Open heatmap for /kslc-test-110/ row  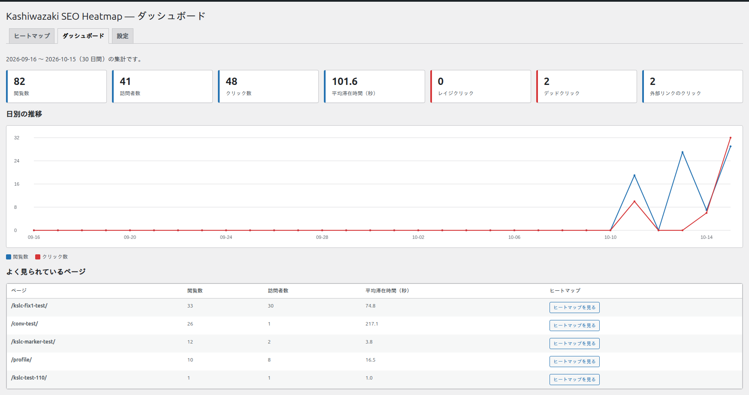click(x=574, y=380)
